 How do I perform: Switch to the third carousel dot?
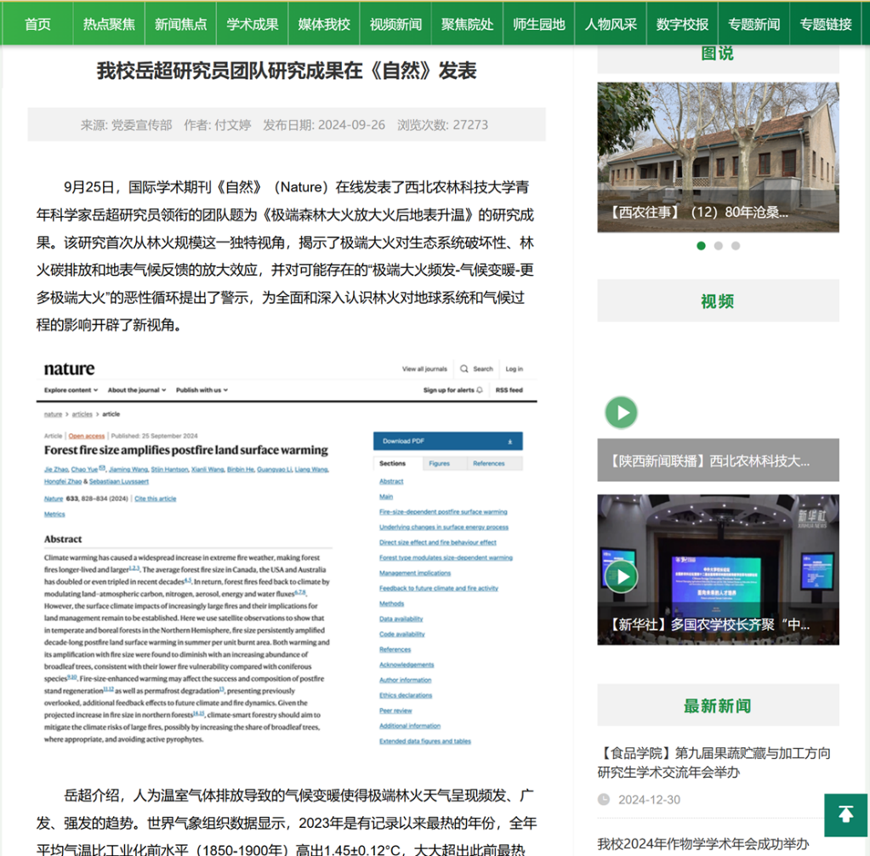pyautogui.click(x=736, y=246)
